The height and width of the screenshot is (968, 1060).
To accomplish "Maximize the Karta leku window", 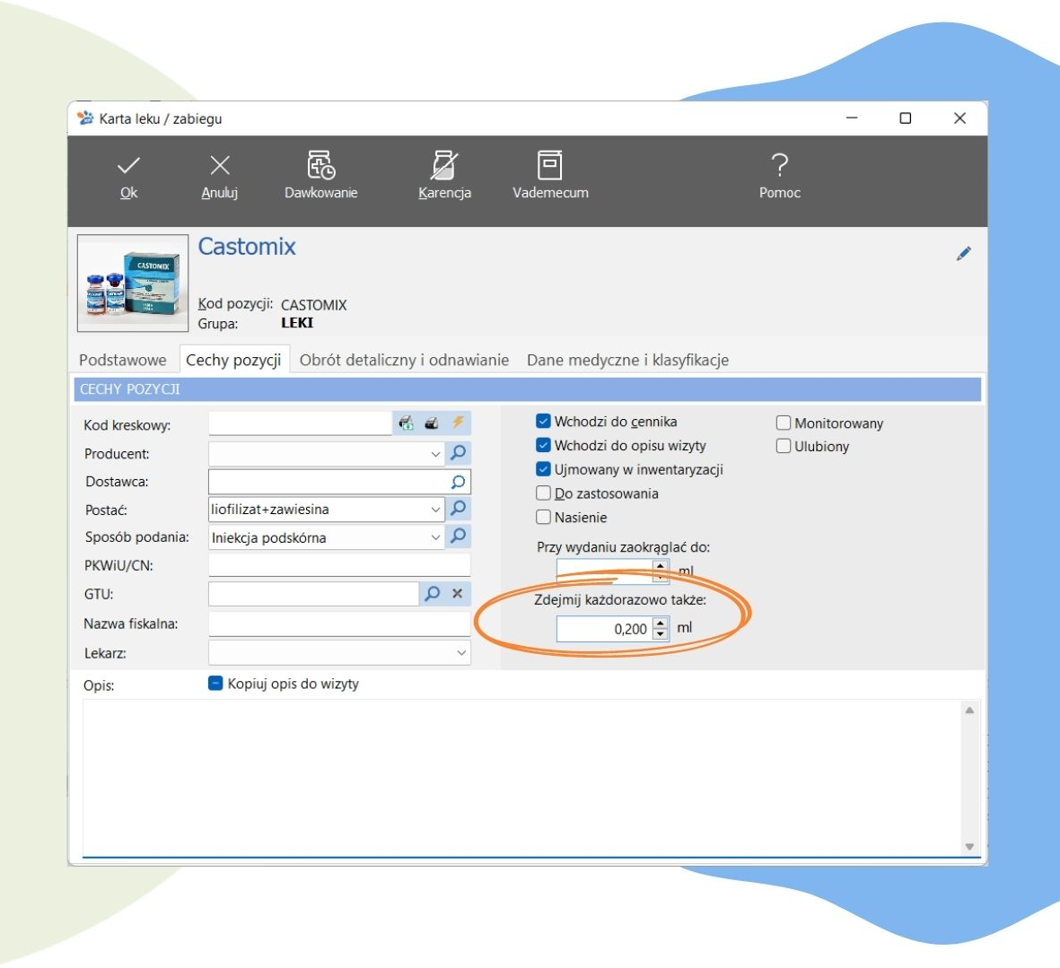I will (x=906, y=118).
